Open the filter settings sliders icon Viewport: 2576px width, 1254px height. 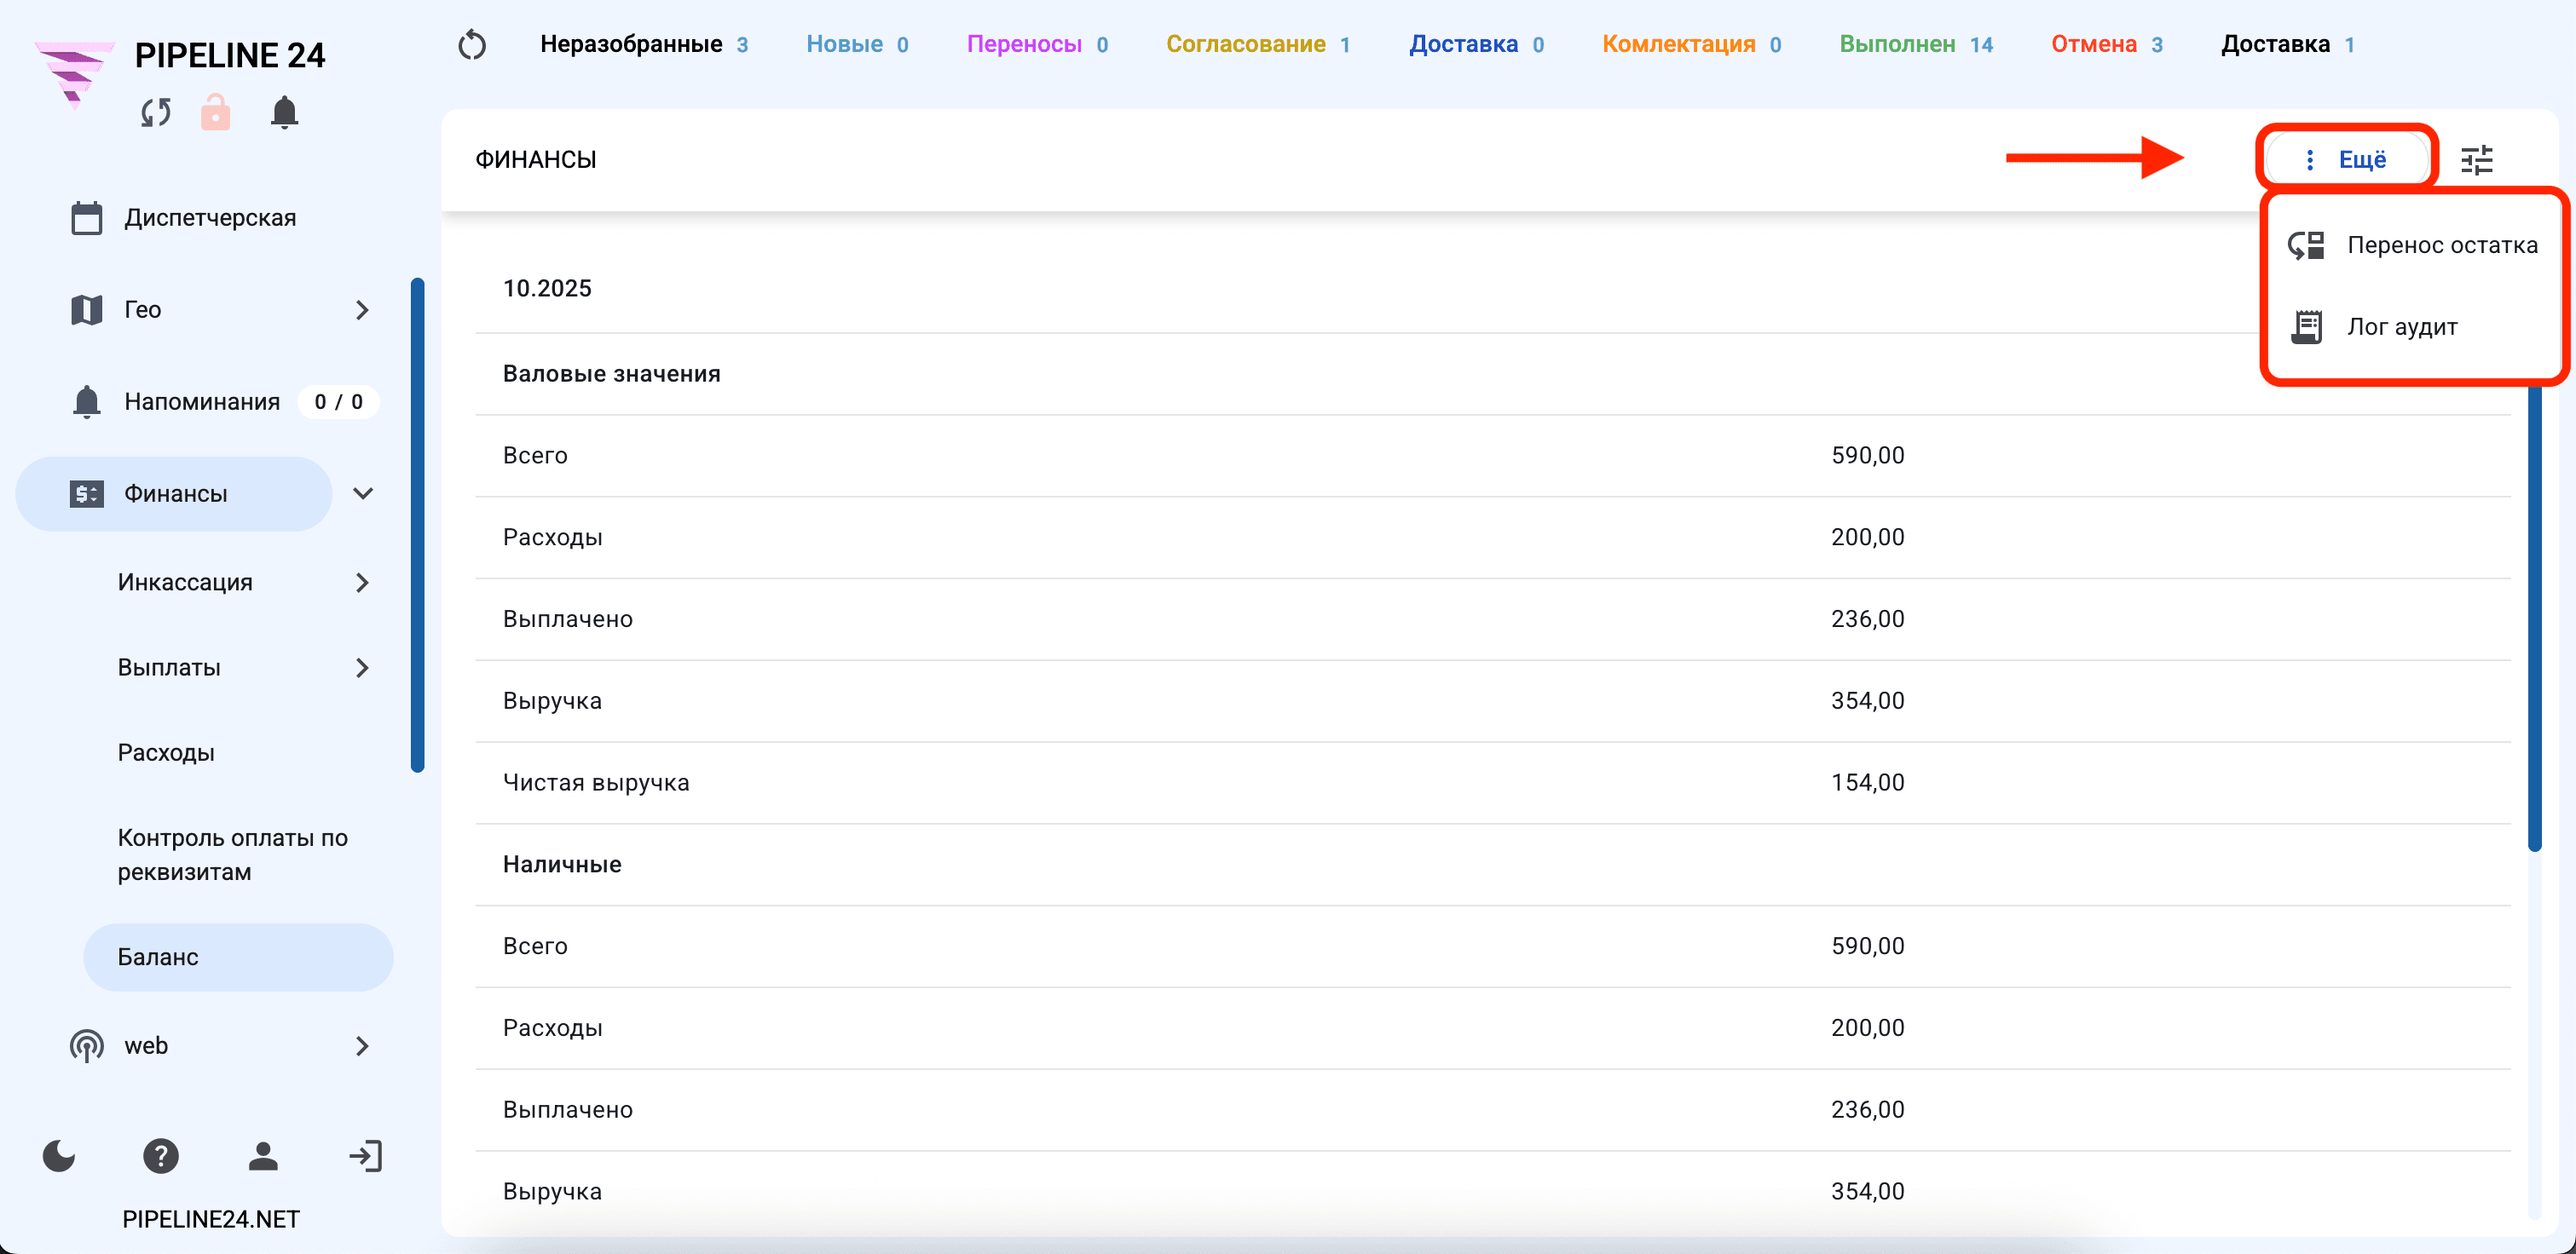pos(2477,160)
